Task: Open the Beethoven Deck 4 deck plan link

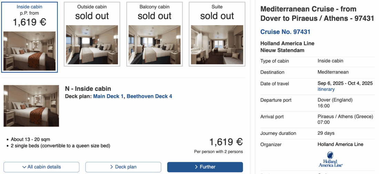Action: tap(149, 96)
